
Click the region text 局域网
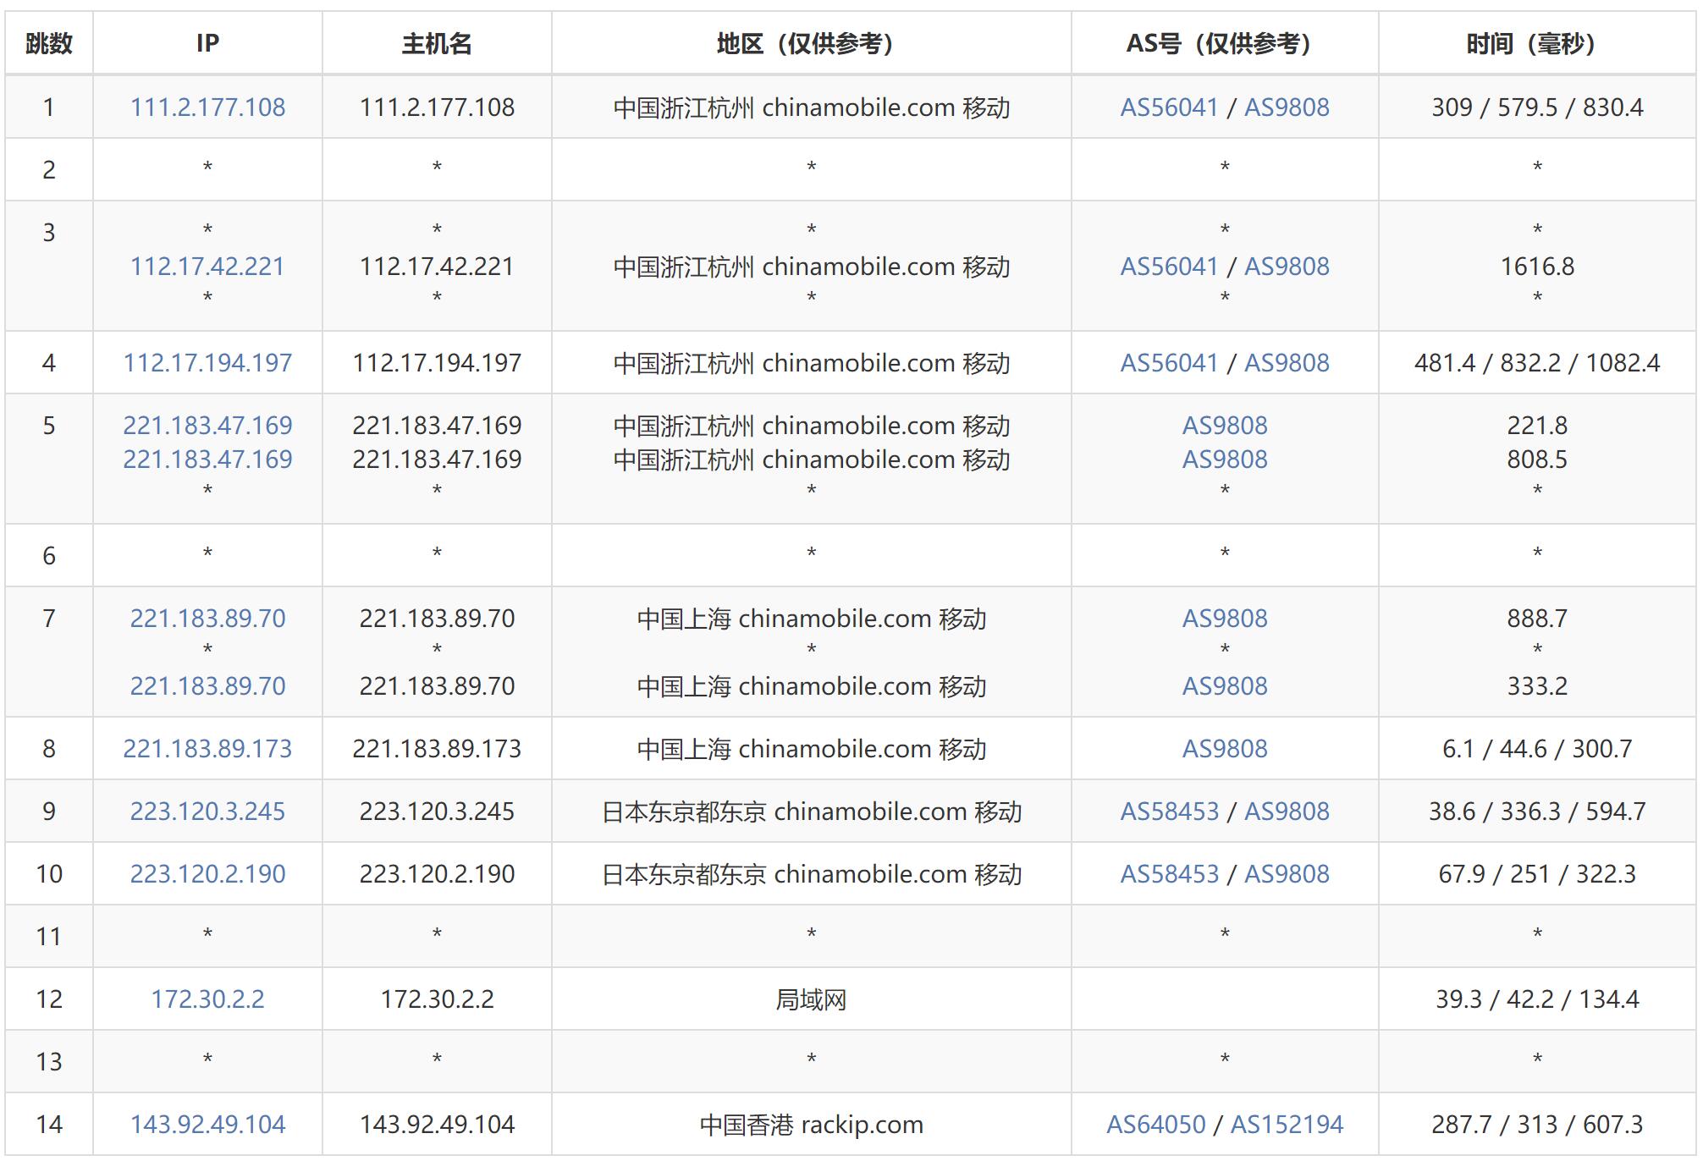tap(811, 999)
